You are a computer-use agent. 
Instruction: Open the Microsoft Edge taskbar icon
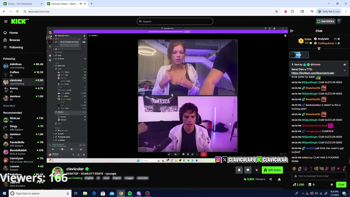(94, 193)
